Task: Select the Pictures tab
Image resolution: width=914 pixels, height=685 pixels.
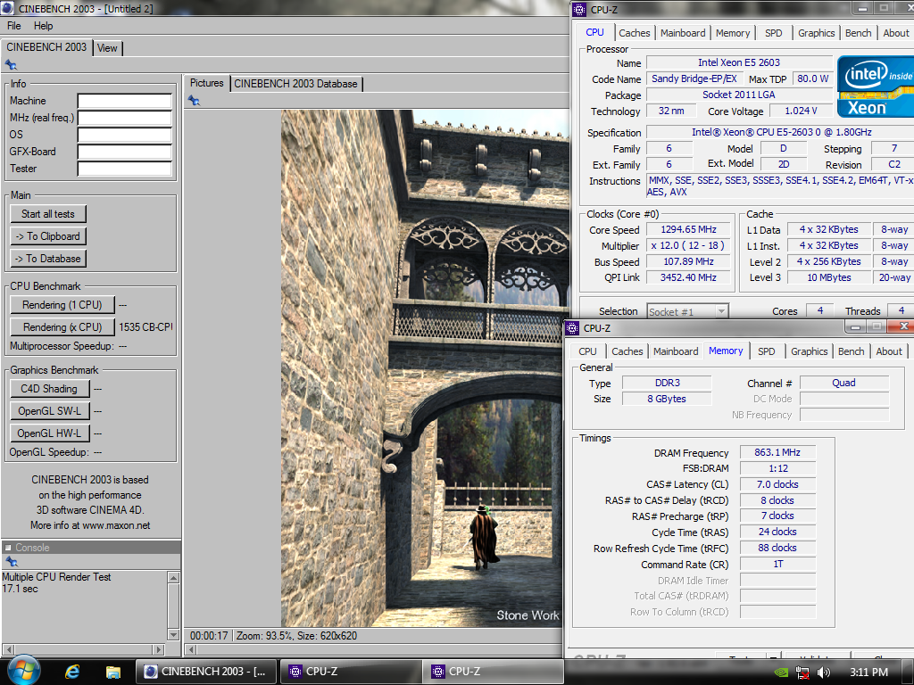Action: (x=207, y=83)
